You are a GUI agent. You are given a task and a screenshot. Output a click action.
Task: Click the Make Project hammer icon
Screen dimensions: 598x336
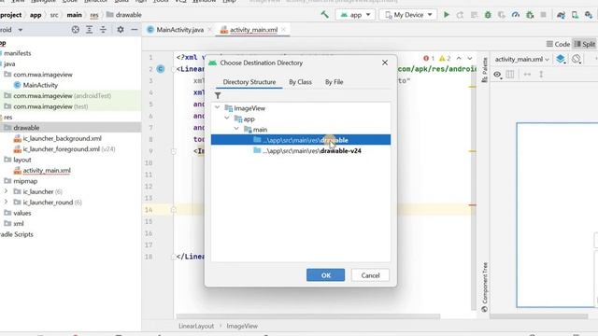click(324, 15)
